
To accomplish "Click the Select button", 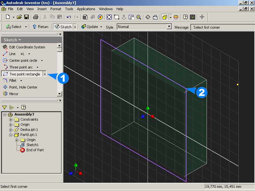I will coord(14,27).
